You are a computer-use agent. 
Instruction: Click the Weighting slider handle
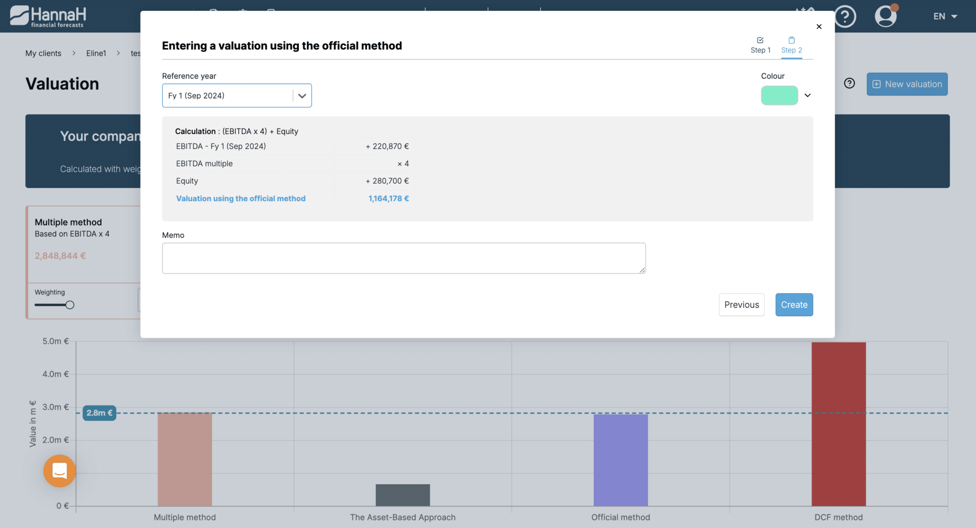70,305
